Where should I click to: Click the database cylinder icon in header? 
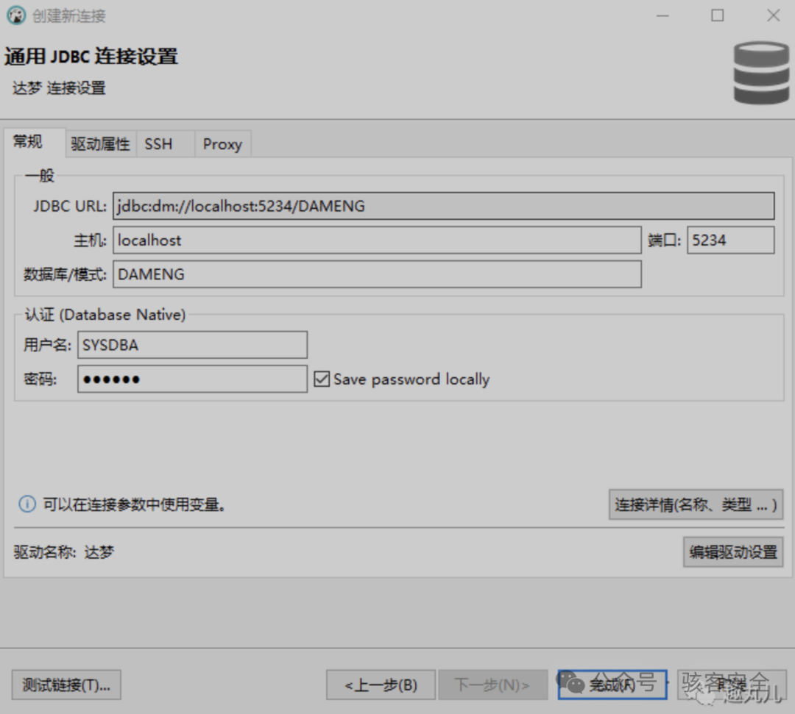[761, 73]
